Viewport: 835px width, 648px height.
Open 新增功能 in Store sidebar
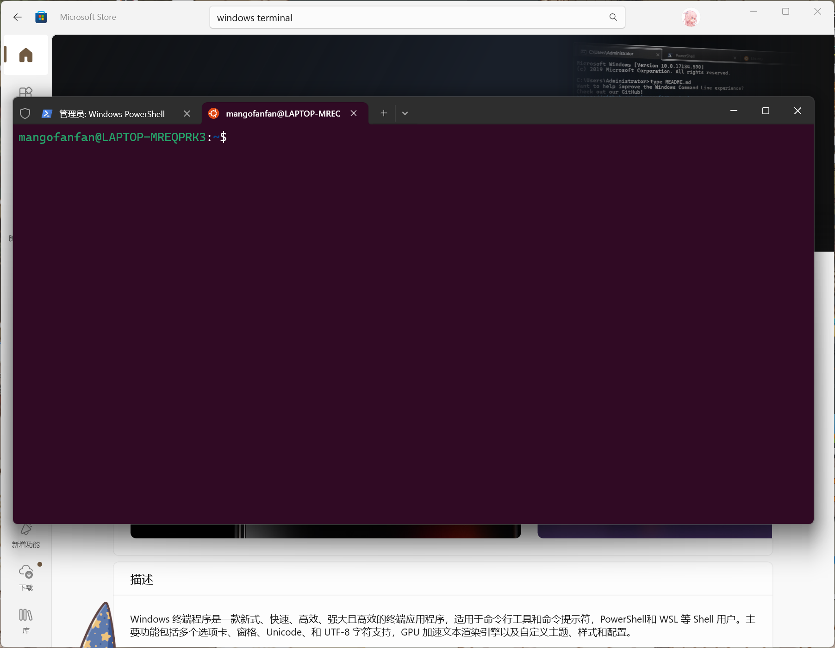tap(26, 537)
